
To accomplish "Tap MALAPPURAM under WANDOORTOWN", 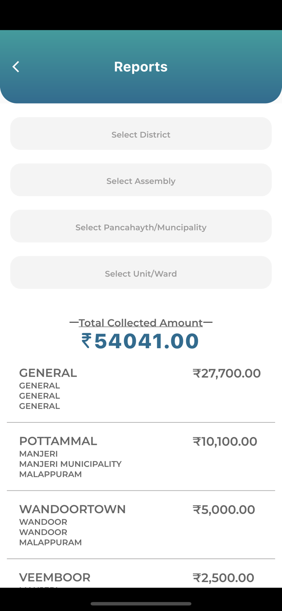I will coord(50,542).
